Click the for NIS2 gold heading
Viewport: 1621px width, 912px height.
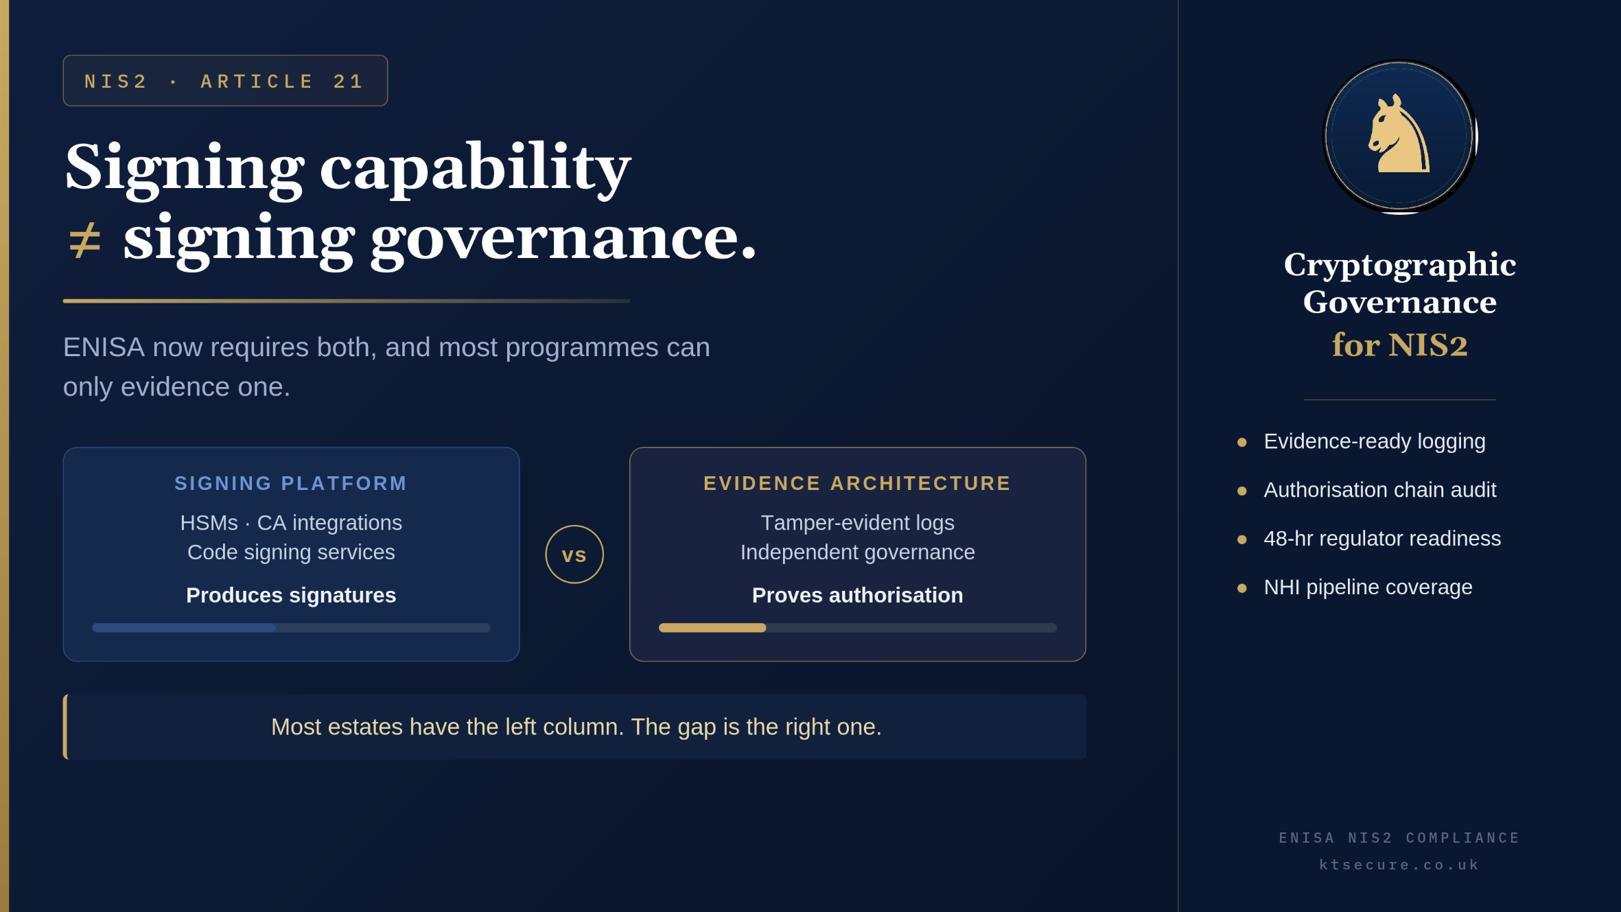1399,344
